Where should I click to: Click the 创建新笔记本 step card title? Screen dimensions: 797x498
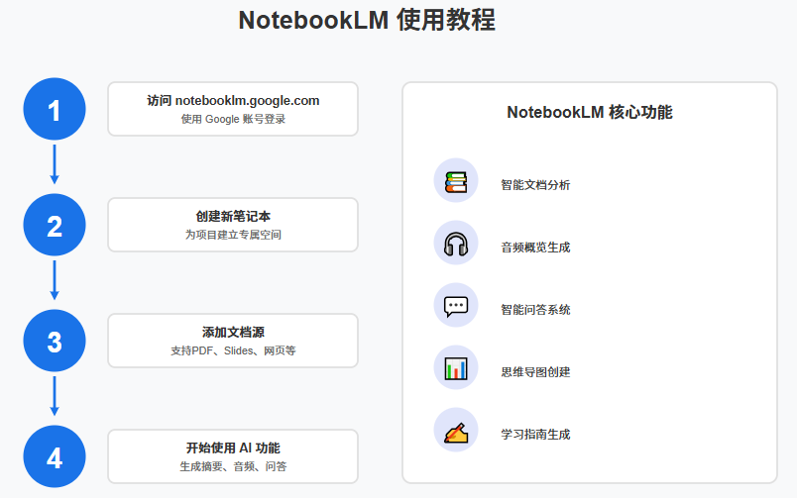pyautogui.click(x=233, y=216)
